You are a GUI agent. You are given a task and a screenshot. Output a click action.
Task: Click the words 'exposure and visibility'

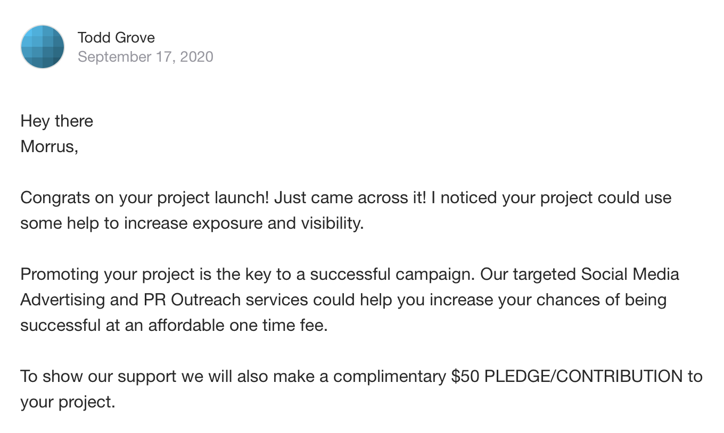click(x=278, y=223)
